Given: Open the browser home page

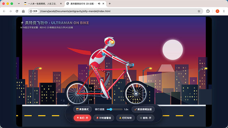Looking at the screenshot, I should click(23, 11).
